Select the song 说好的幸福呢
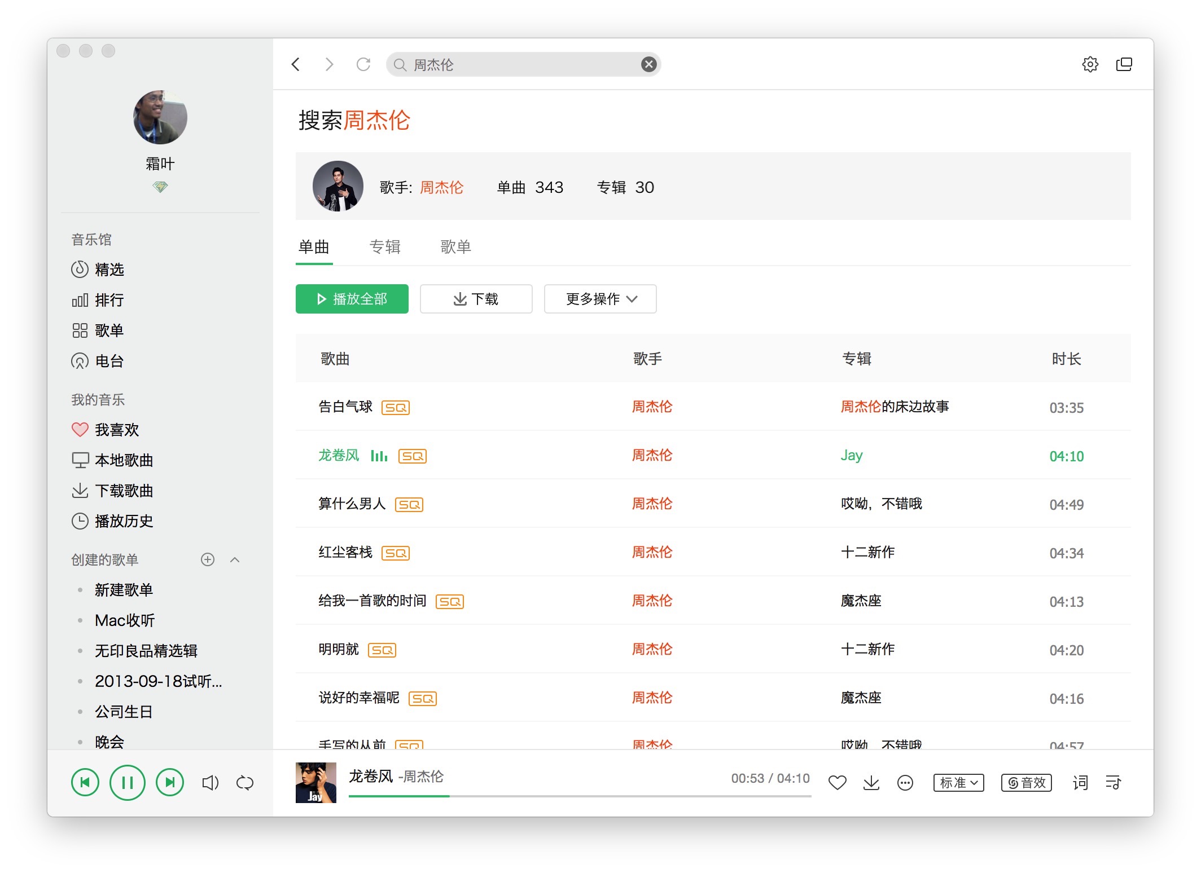 (x=359, y=698)
